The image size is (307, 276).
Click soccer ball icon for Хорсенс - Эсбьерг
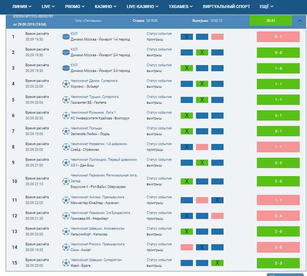click(65, 84)
